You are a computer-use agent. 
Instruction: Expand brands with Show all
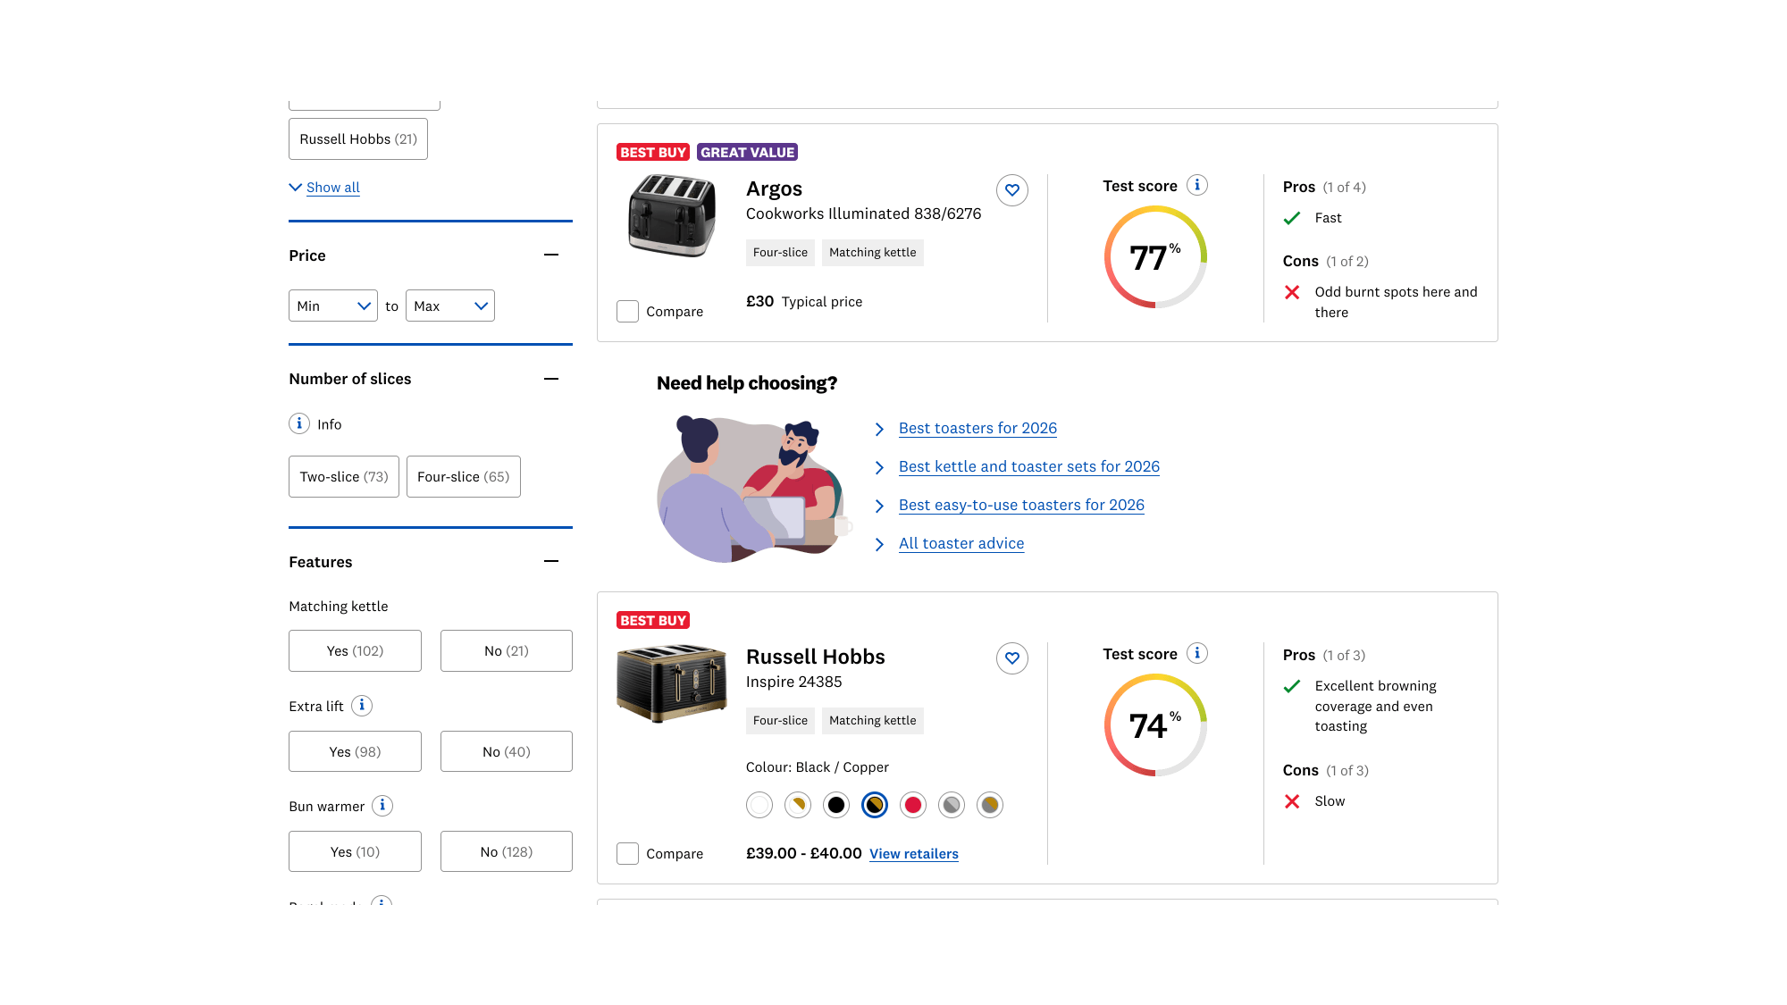(x=332, y=188)
